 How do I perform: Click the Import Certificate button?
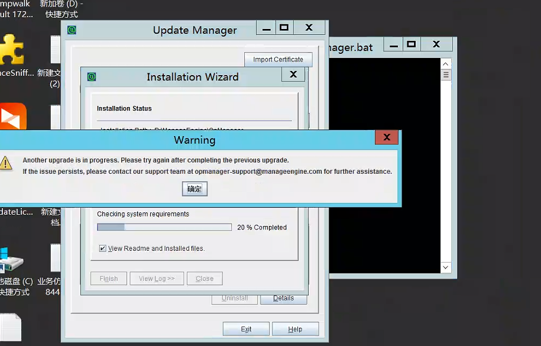278,59
